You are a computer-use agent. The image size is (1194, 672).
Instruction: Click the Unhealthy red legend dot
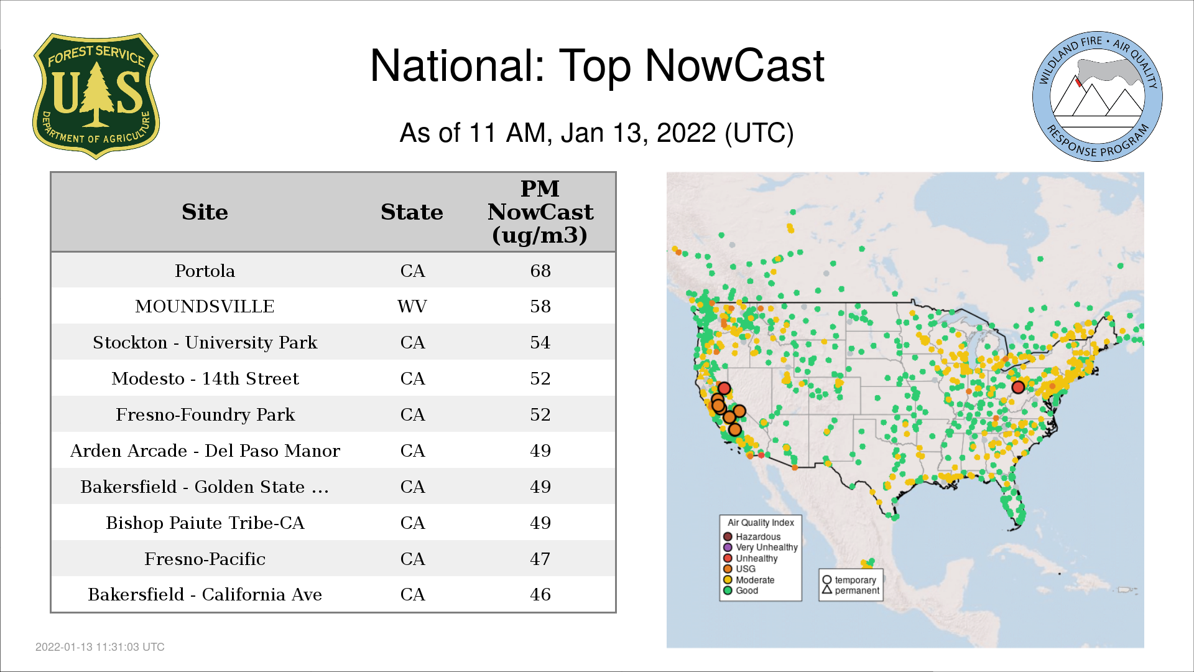728,558
